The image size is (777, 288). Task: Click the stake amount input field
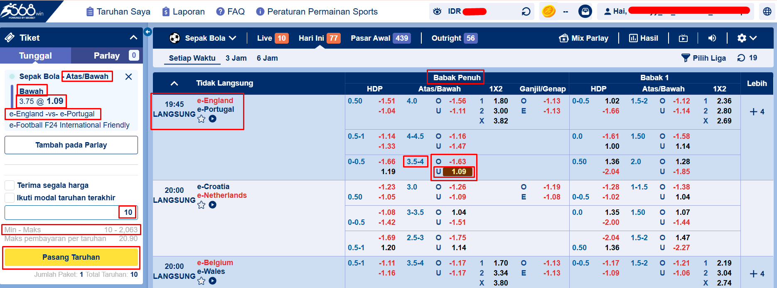71,212
